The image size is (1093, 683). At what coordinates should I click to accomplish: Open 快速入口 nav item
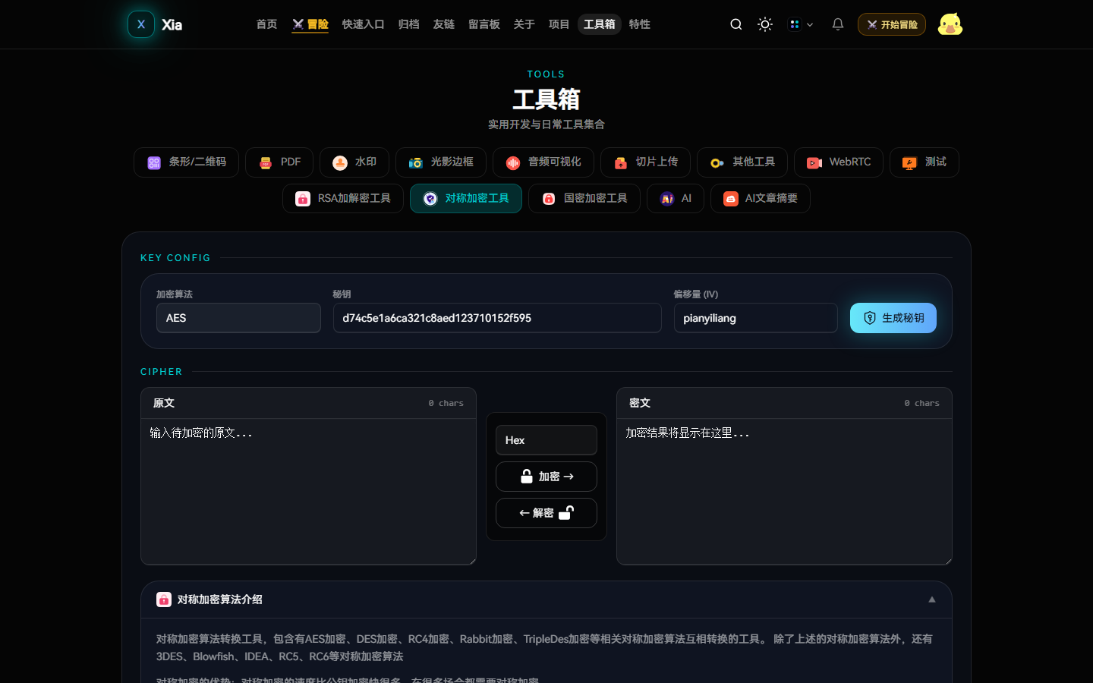(x=363, y=24)
